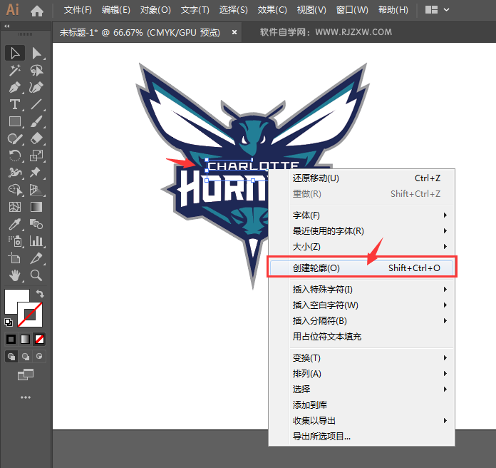The width and height of the screenshot is (496, 468).
Task: Collapse the toolbar with double-arrow
Action: coord(6,26)
